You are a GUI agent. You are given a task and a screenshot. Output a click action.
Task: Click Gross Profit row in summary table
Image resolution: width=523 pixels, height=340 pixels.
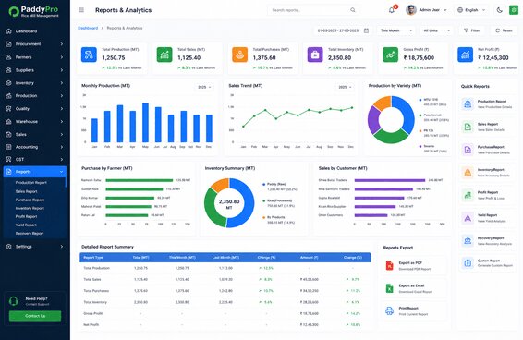tap(225, 313)
